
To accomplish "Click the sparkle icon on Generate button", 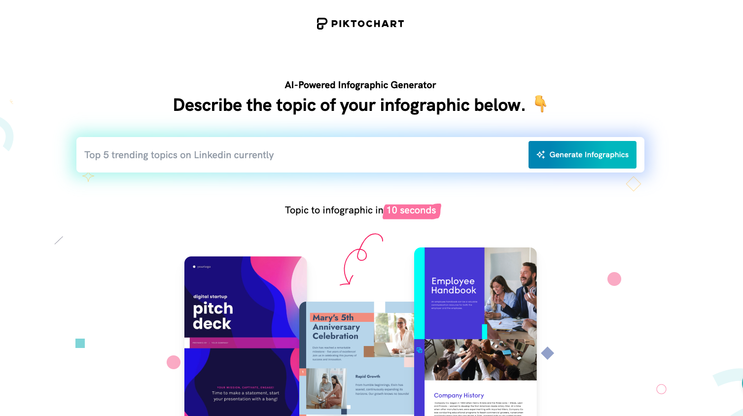I will tap(541, 155).
